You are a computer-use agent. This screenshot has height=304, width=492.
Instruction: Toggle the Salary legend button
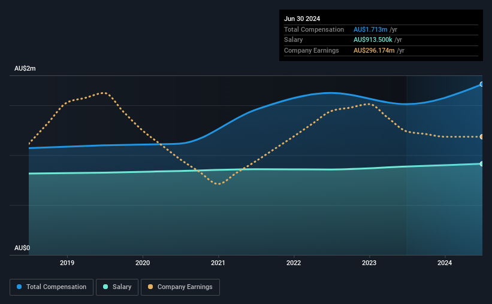point(117,287)
